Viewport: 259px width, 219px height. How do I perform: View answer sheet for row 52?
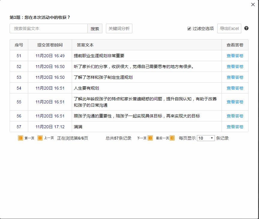coord(235,67)
